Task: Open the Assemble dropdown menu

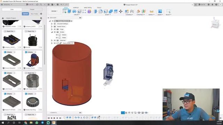Action: pos(129,15)
